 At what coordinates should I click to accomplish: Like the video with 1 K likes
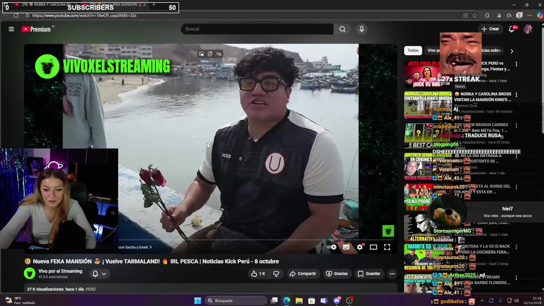tap(258, 274)
